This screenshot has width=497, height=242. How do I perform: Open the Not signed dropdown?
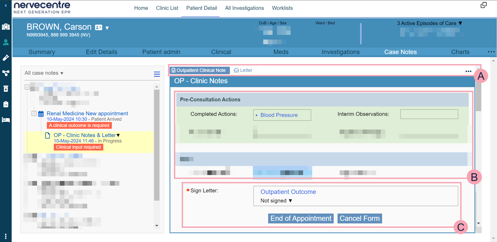click(x=276, y=201)
